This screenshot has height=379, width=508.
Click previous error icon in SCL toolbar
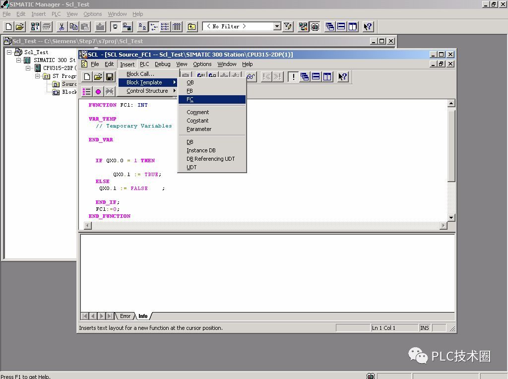point(266,77)
